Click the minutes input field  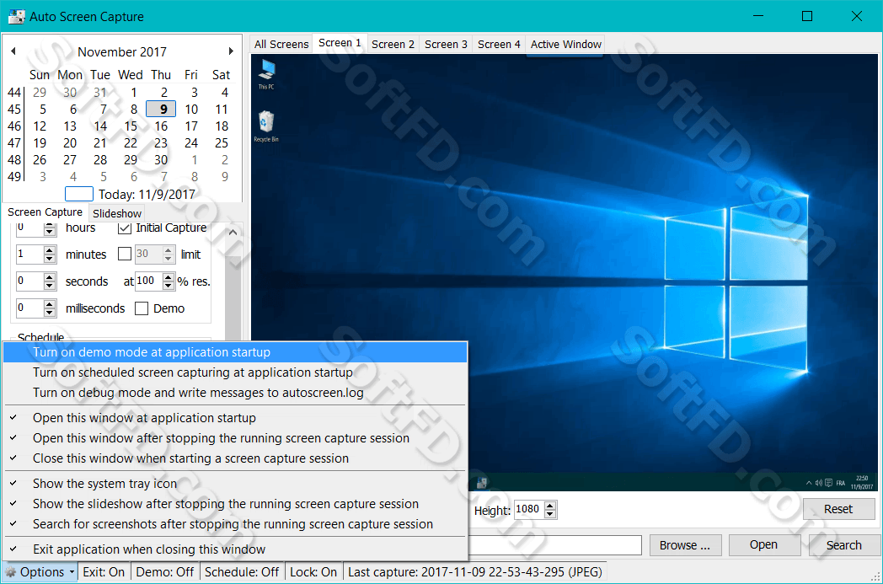click(x=29, y=254)
